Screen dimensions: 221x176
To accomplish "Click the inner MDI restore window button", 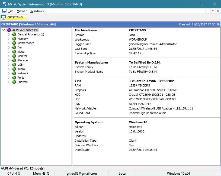I will pyautogui.click(x=213, y=11).
